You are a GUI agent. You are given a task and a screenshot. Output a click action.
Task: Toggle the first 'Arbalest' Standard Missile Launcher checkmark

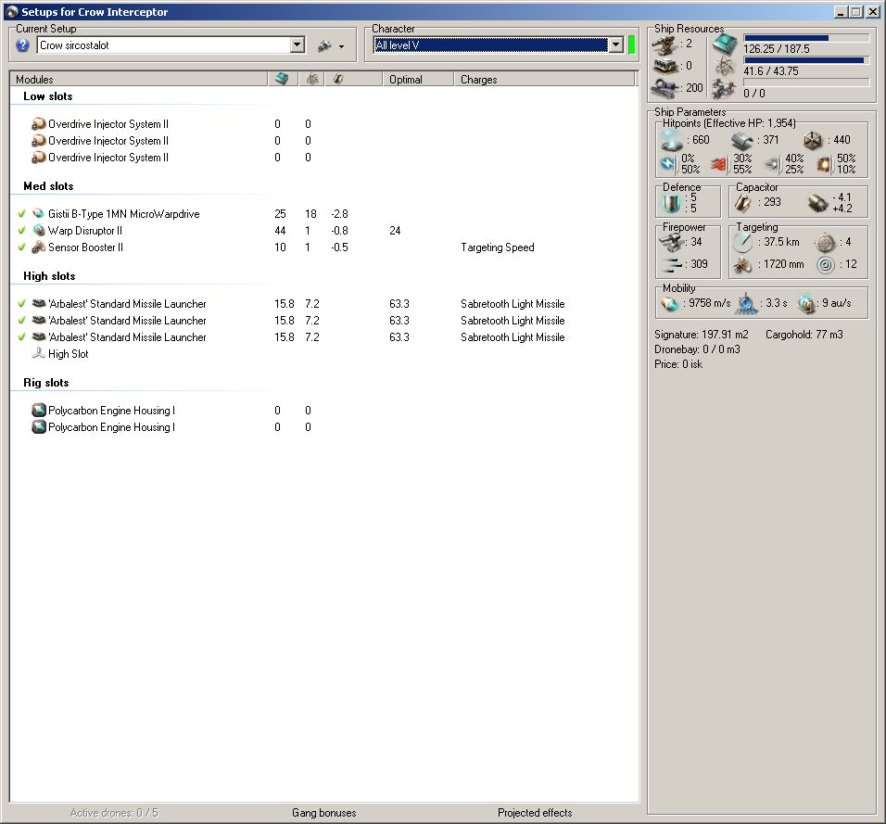click(x=21, y=303)
